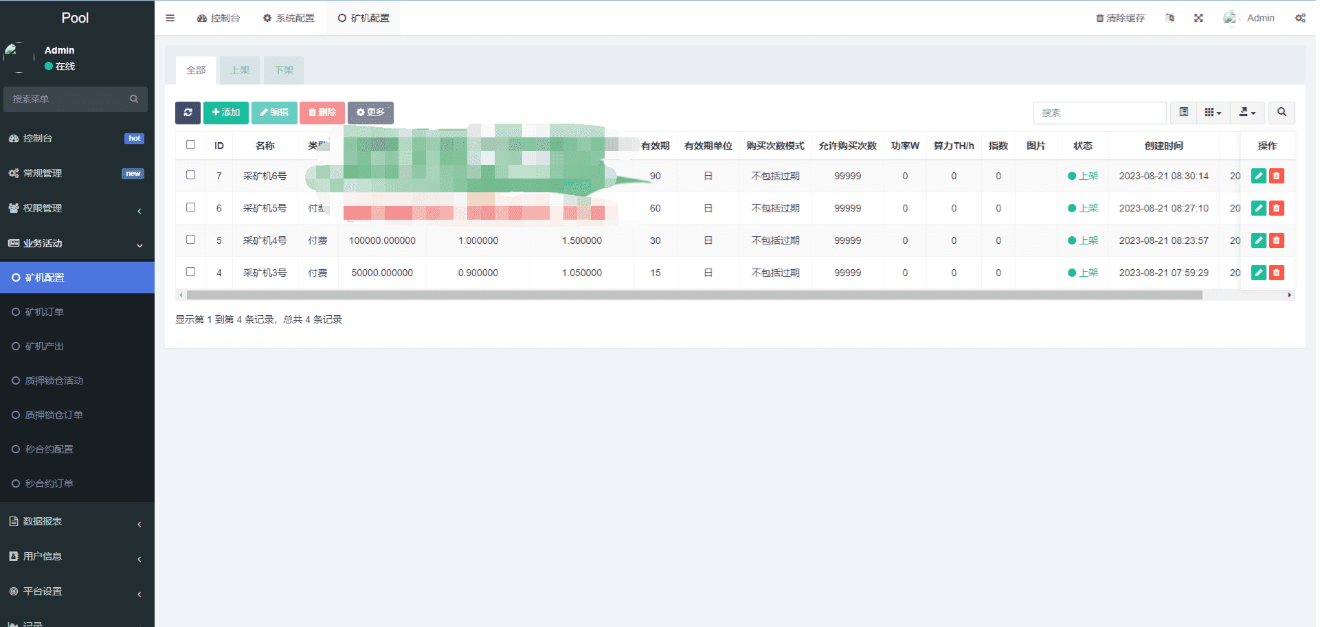The width and height of the screenshot is (1320, 627).
Task: Open the export data dropdown
Action: [x=1247, y=113]
